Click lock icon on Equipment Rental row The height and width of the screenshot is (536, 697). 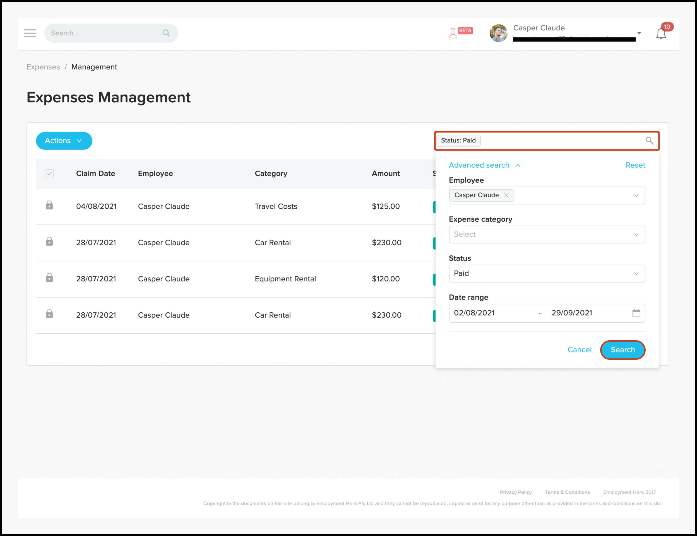tap(49, 277)
